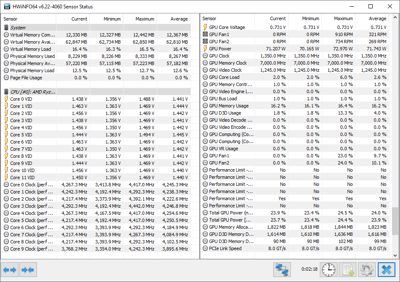
Task: Start logging with the sheet-plus icon
Action: (x=348, y=270)
